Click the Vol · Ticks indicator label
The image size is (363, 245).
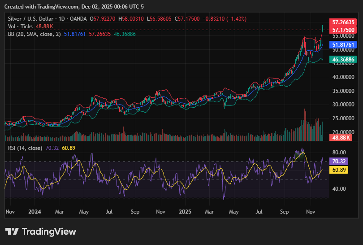pos(20,26)
